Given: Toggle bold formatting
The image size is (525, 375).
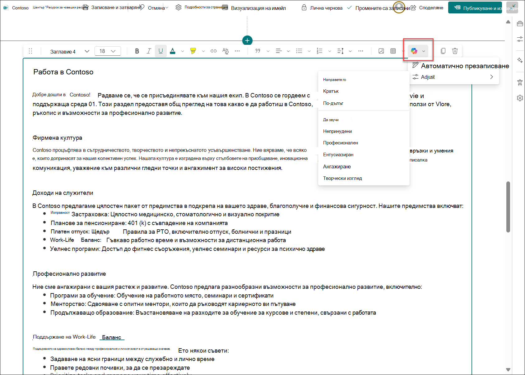Looking at the screenshot, I should [x=137, y=51].
